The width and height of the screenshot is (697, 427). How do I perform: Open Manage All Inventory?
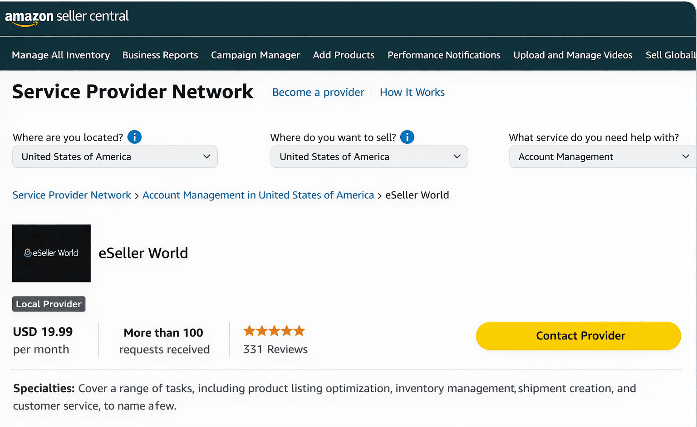[60, 55]
